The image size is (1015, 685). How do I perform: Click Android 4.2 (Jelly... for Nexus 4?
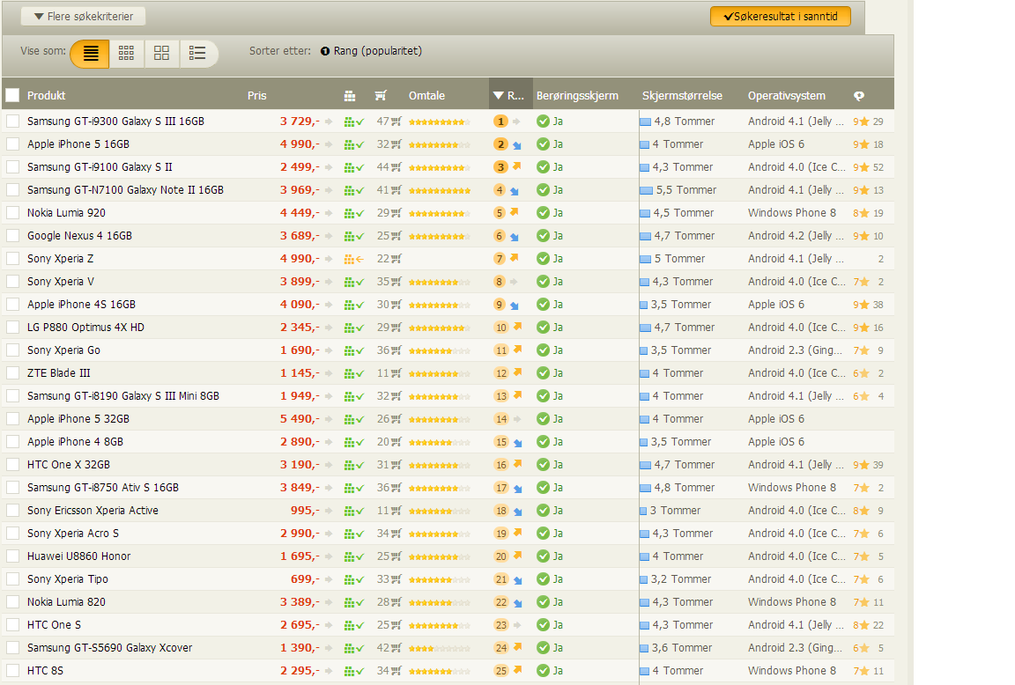pyautogui.click(x=796, y=236)
